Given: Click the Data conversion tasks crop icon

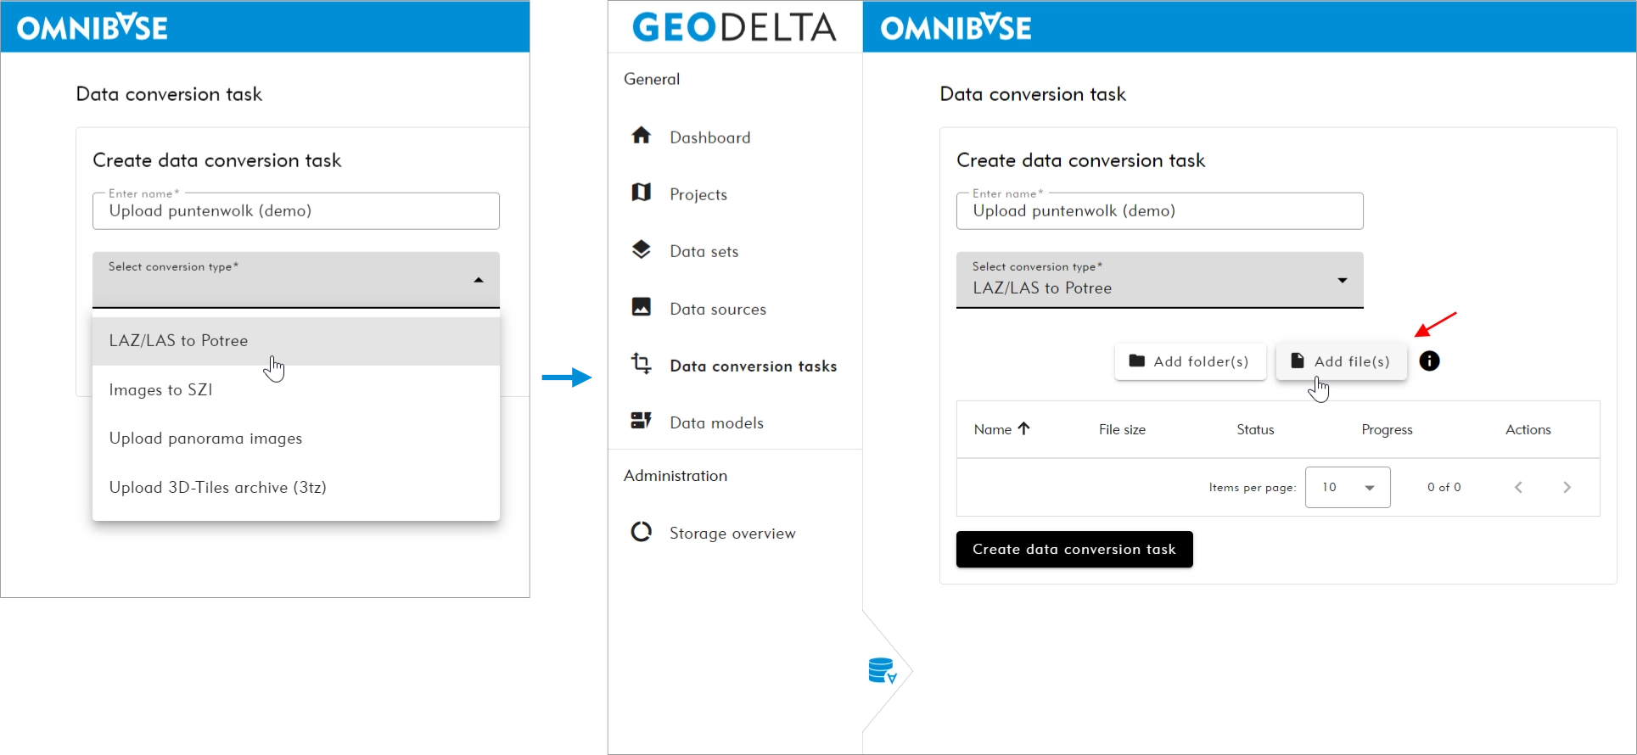Looking at the screenshot, I should click(x=642, y=364).
